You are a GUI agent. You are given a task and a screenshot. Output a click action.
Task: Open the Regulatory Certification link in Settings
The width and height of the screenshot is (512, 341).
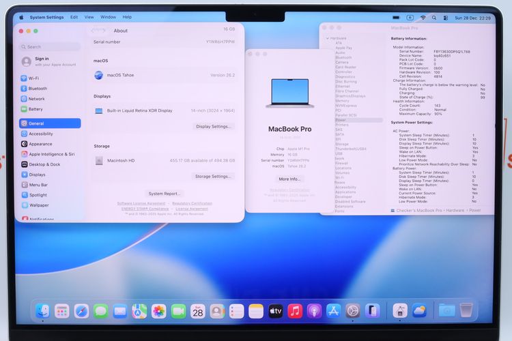click(192, 203)
